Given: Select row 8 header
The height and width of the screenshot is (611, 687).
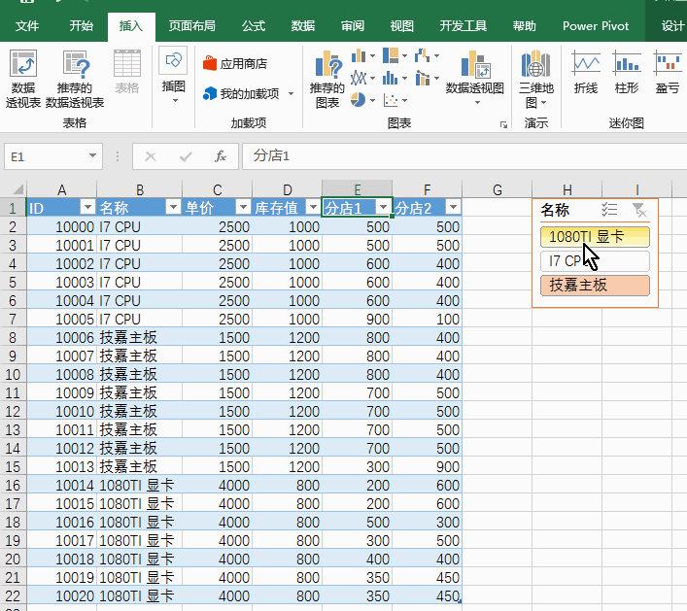Looking at the screenshot, I should 13,338.
